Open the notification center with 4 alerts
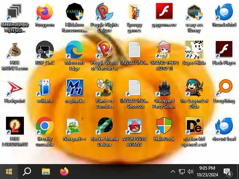239x179 pixels. (227, 172)
